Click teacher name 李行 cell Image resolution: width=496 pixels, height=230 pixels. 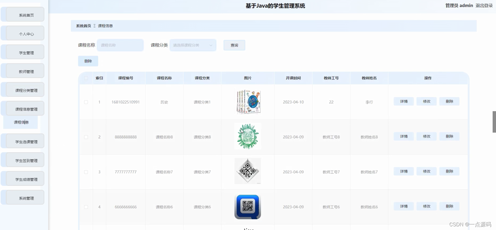tap(369, 102)
